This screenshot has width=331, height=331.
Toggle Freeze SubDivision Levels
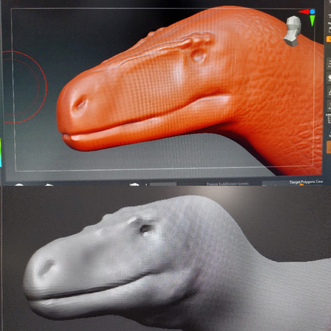227,184
